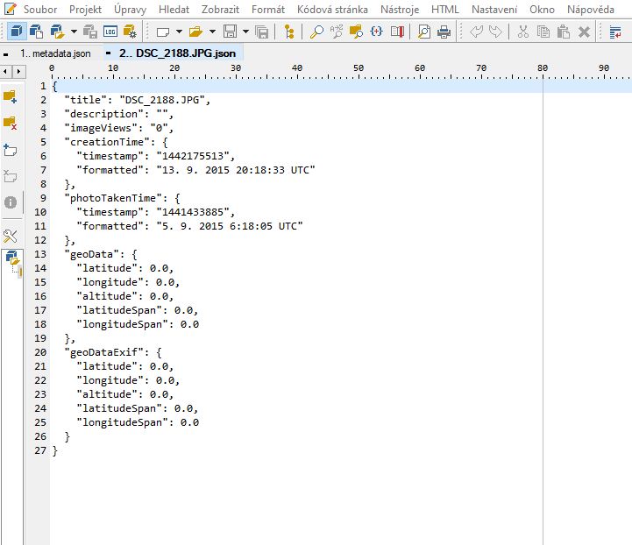Open the Nástroje menu
The image size is (632, 545).
tap(400, 10)
